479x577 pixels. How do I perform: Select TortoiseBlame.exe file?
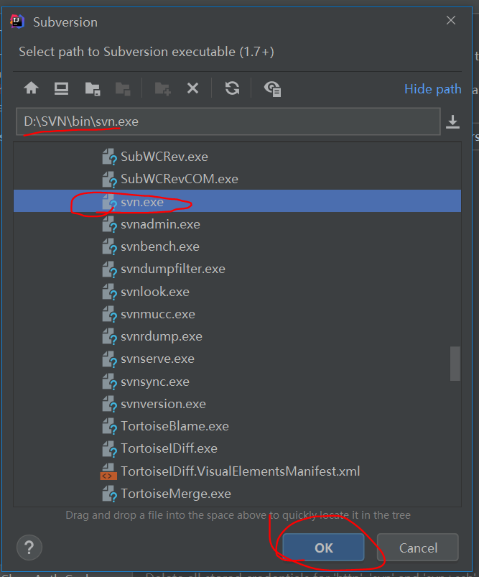tap(237, 426)
